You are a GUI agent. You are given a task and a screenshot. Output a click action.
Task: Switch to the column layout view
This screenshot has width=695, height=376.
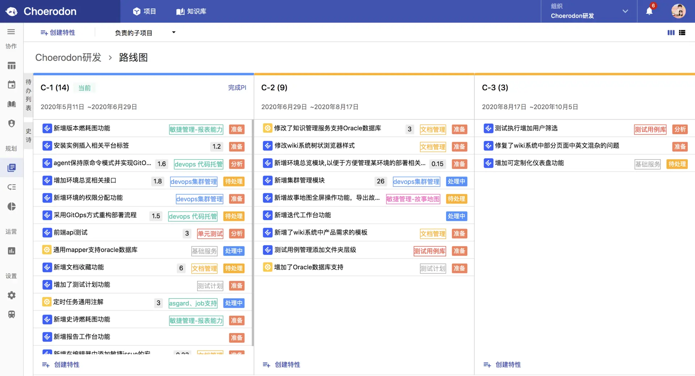[x=671, y=33]
